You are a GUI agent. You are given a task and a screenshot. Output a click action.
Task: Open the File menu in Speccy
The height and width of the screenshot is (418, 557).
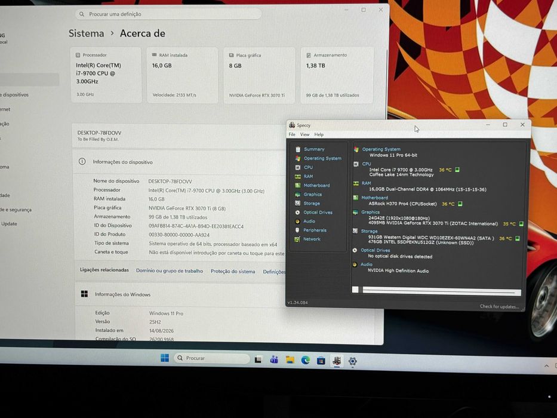[x=292, y=134]
